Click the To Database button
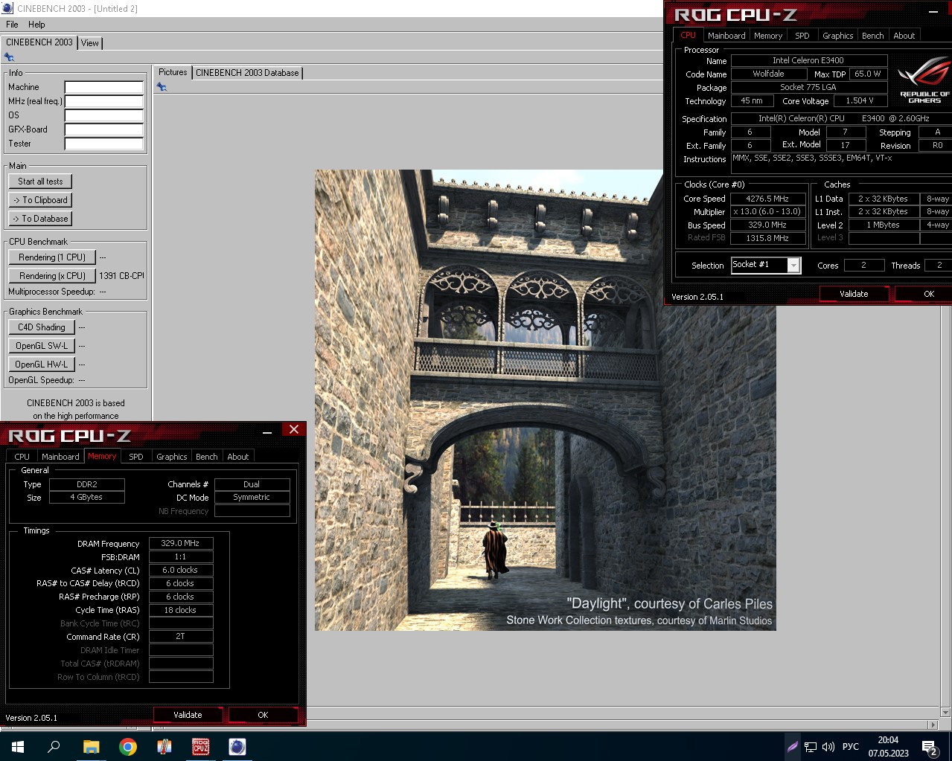Viewport: 952px width, 761px height. (40, 219)
